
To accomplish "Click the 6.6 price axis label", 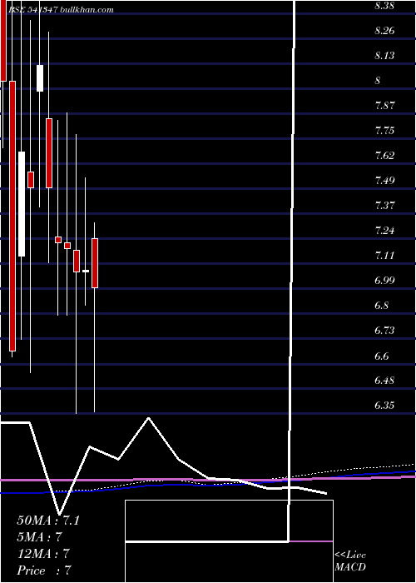I will [381, 356].
